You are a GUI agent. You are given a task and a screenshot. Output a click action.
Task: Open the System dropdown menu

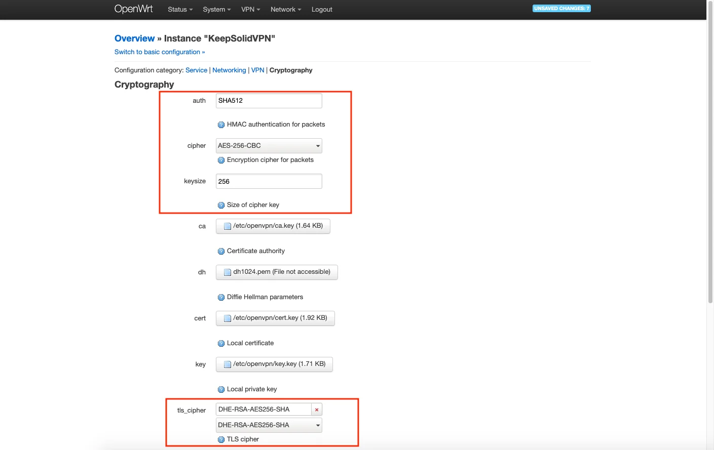pos(216,10)
